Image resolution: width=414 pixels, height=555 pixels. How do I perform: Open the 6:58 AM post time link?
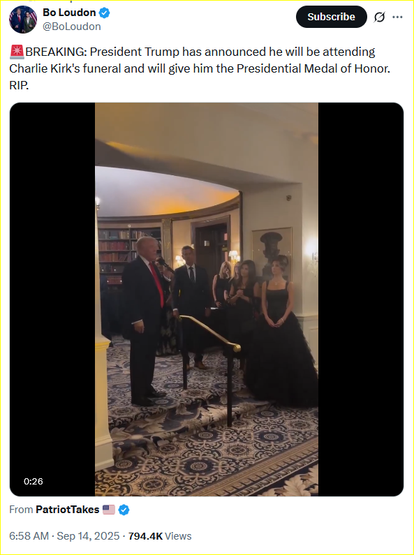point(29,536)
